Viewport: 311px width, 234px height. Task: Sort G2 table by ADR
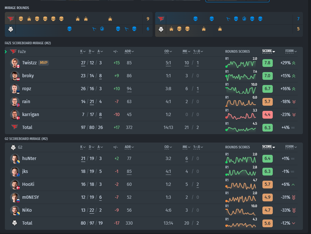(129, 147)
